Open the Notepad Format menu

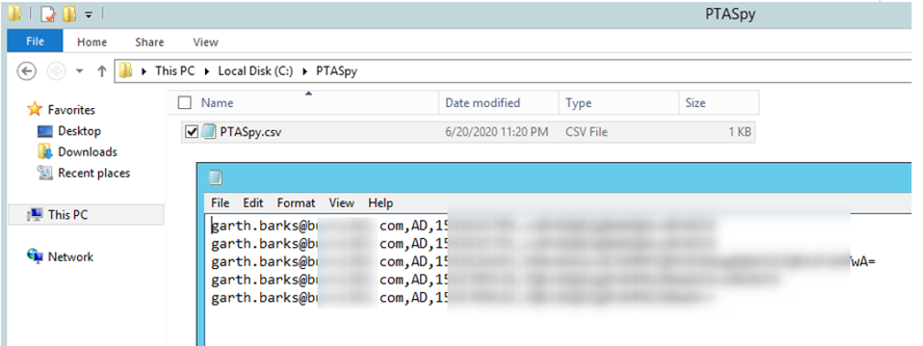pyautogui.click(x=296, y=203)
